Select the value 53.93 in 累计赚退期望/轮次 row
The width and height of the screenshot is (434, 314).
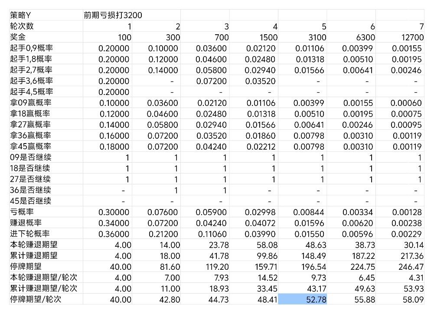click(x=414, y=289)
